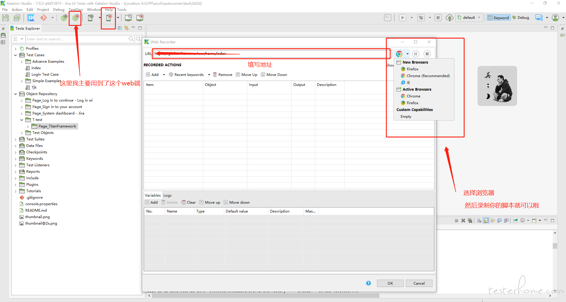Click OK in Web Recorder dialog
The image size is (566, 302).
click(x=390, y=283)
